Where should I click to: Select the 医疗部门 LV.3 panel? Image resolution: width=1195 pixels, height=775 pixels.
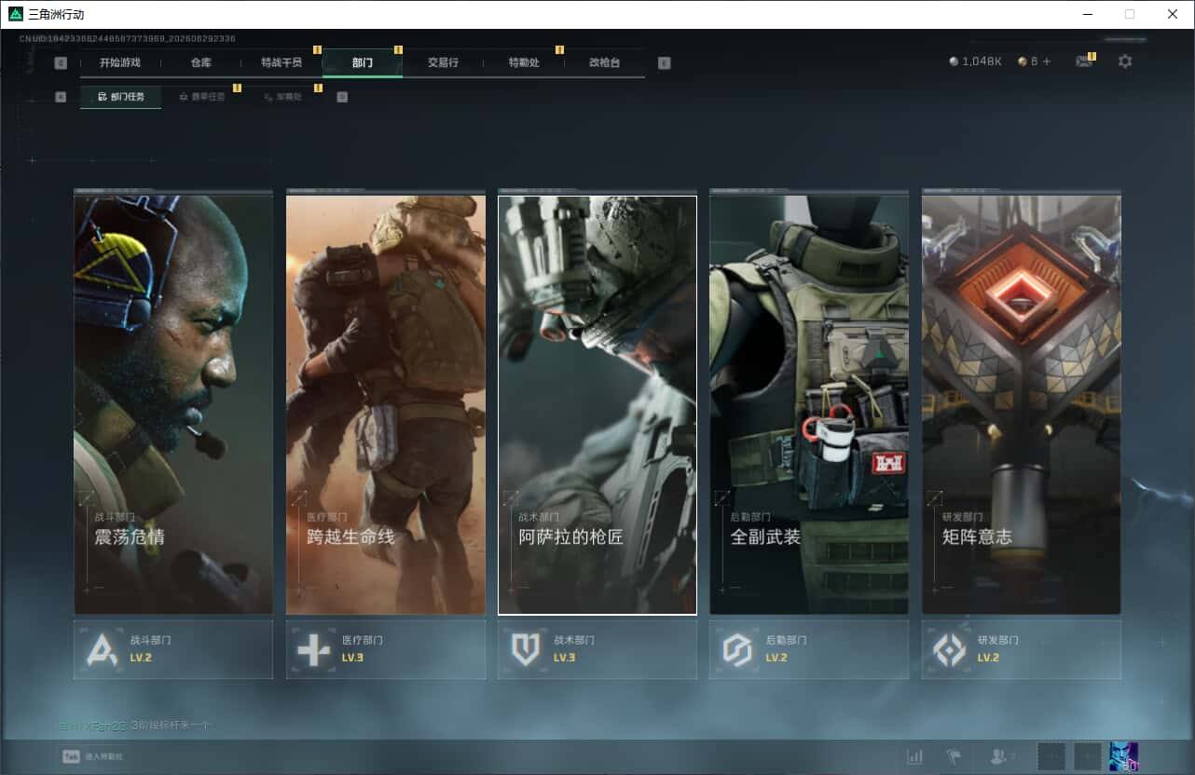[x=385, y=649]
